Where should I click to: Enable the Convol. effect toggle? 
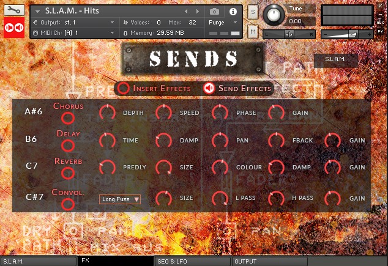coord(68,204)
